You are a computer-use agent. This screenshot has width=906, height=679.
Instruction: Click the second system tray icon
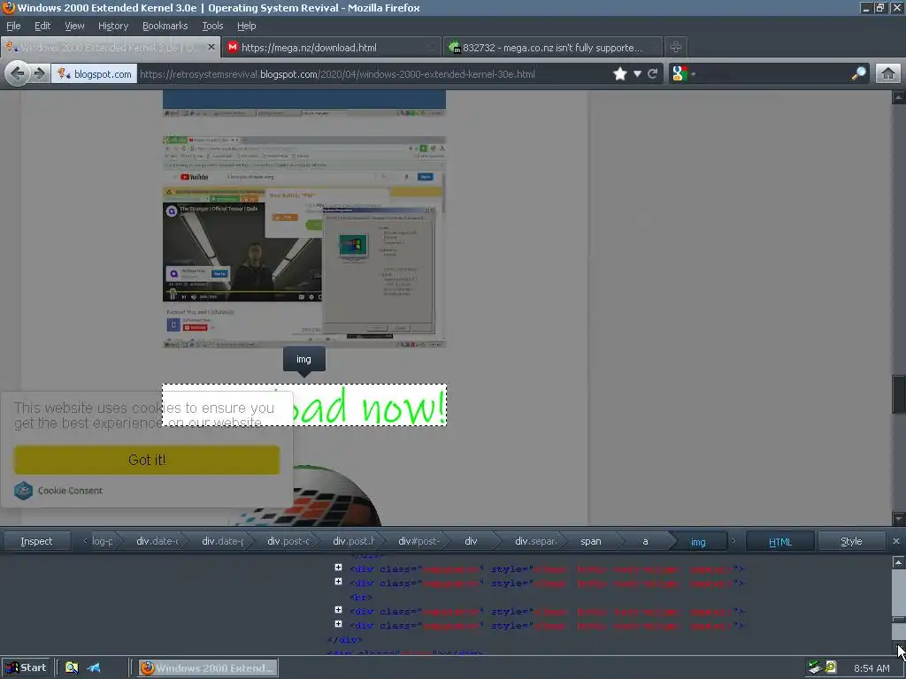[x=830, y=668]
